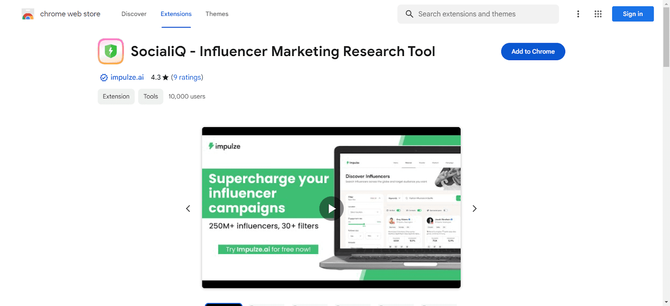The image size is (670, 306).
Task: Go to the Discover tab
Action: [134, 14]
